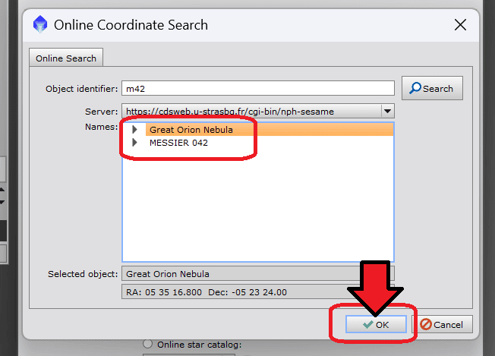
Task: Close the Online Coordinate Search dialog
Action: click(460, 24)
